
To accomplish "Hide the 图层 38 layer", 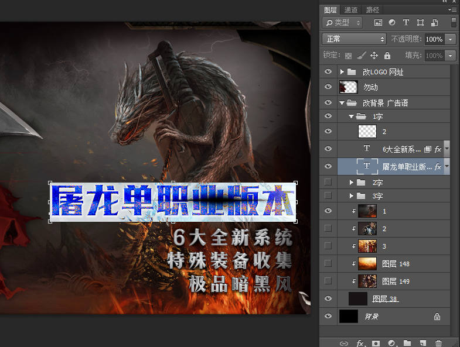I will (x=328, y=298).
